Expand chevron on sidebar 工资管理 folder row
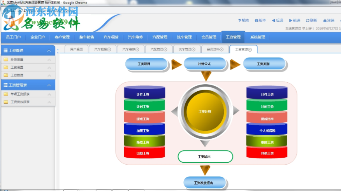The image size is (341, 193). (x=49, y=75)
